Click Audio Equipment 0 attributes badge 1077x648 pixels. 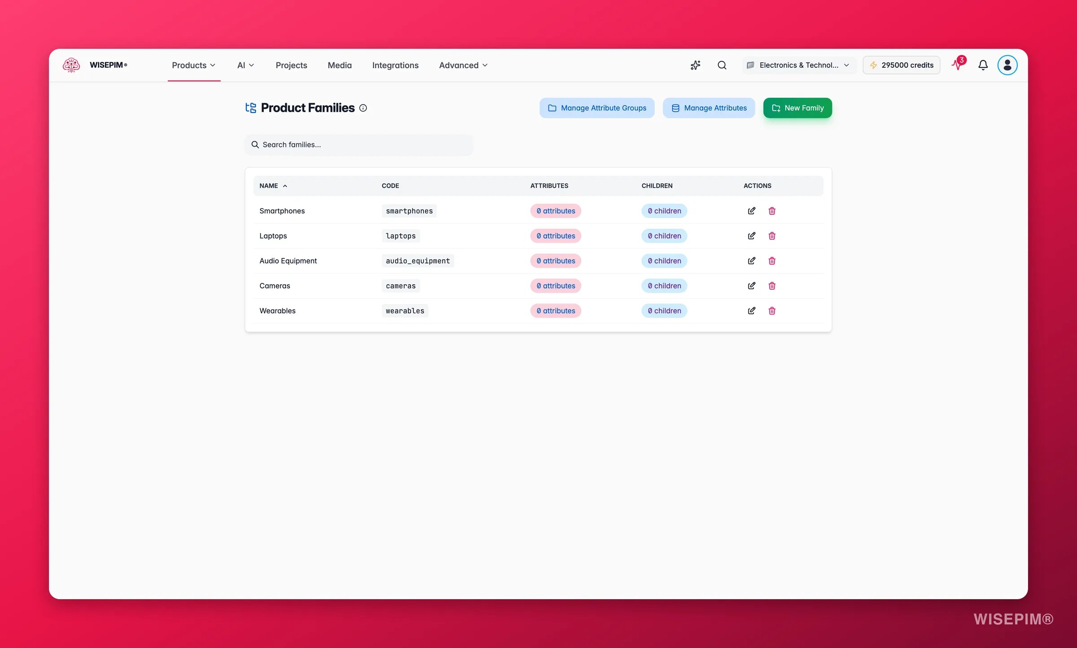tap(556, 261)
